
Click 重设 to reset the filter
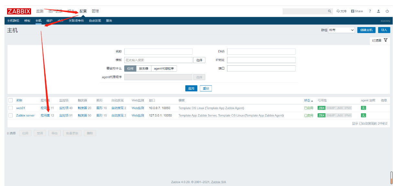[x=206, y=88]
